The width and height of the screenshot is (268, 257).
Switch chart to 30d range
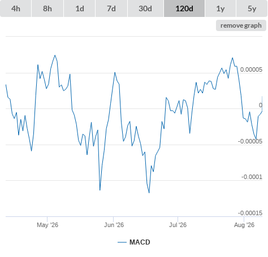(x=145, y=8)
